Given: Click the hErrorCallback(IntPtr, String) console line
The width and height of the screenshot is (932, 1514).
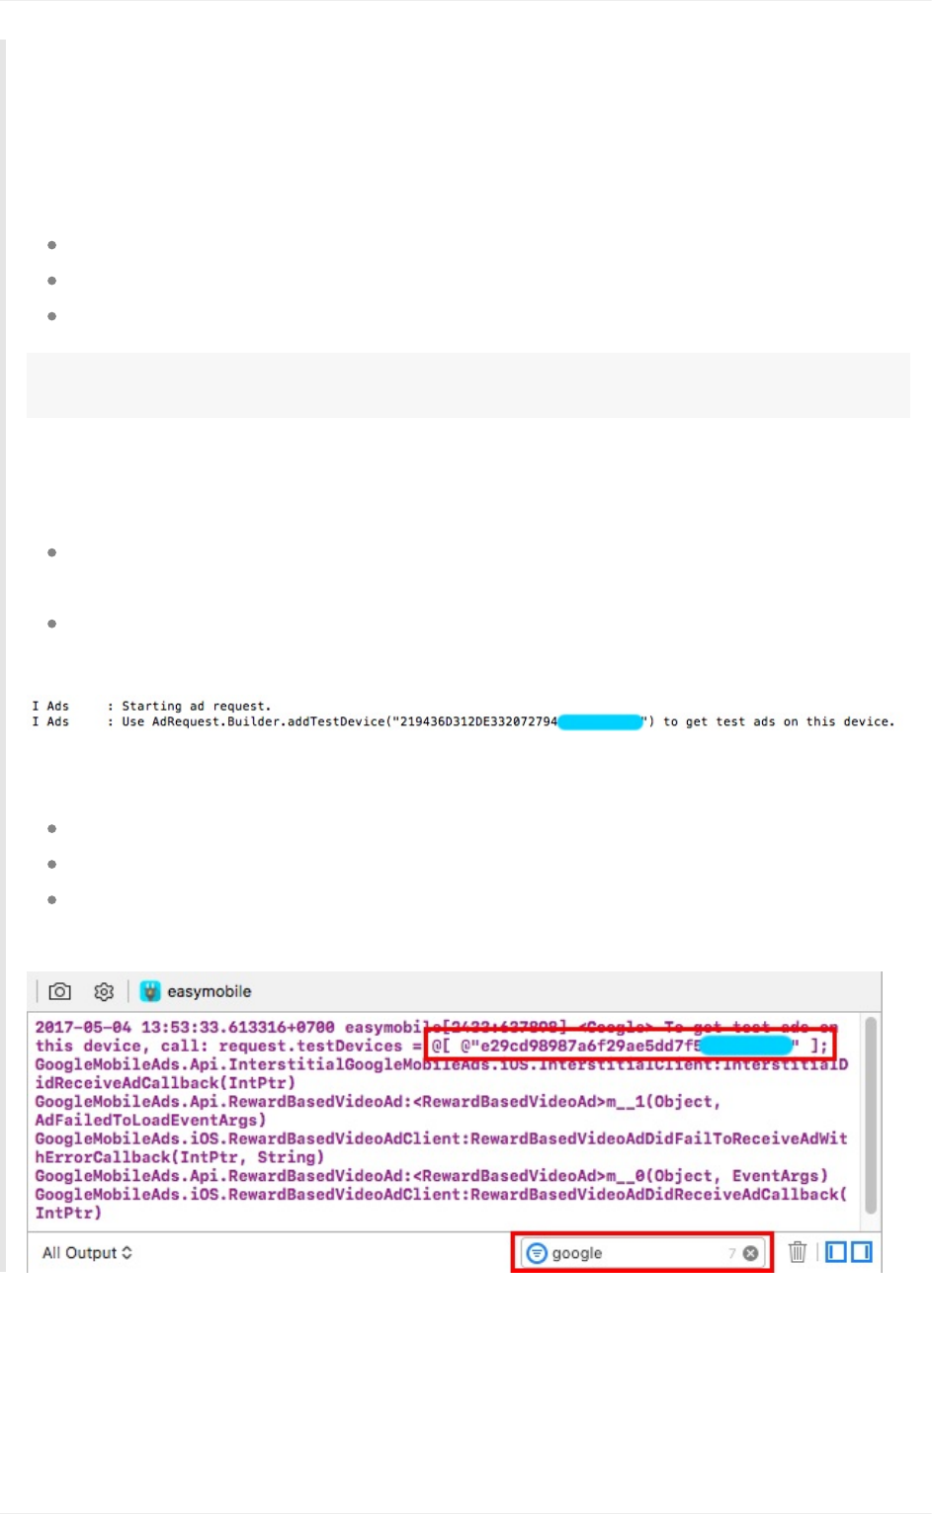Looking at the screenshot, I should (x=179, y=1157).
